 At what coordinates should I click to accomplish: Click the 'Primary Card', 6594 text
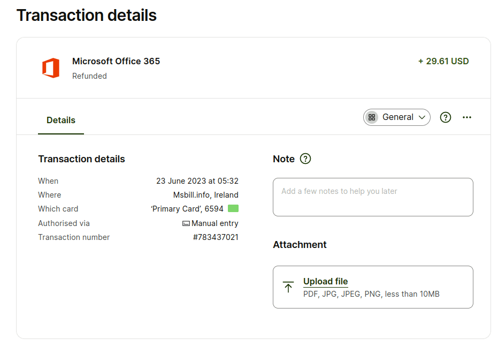pos(187,209)
